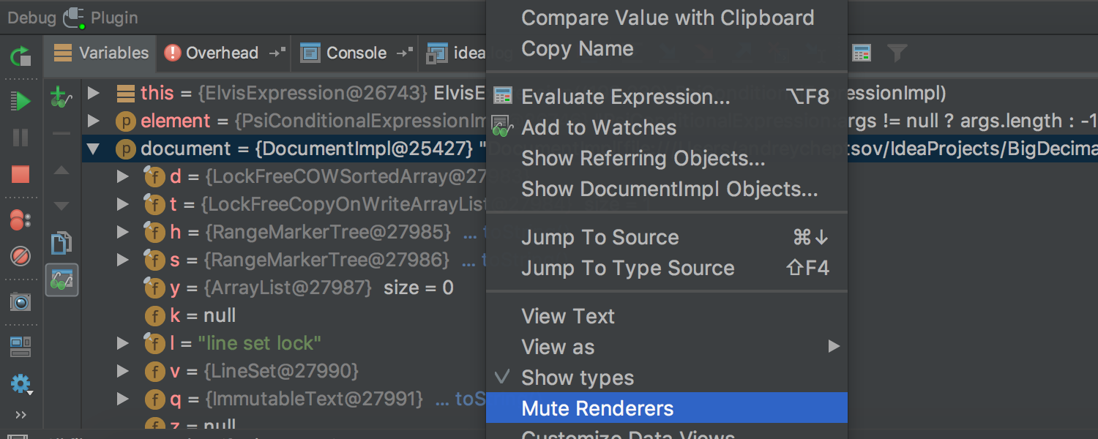Stop the debug session
The width and height of the screenshot is (1098, 439).
pyautogui.click(x=20, y=174)
